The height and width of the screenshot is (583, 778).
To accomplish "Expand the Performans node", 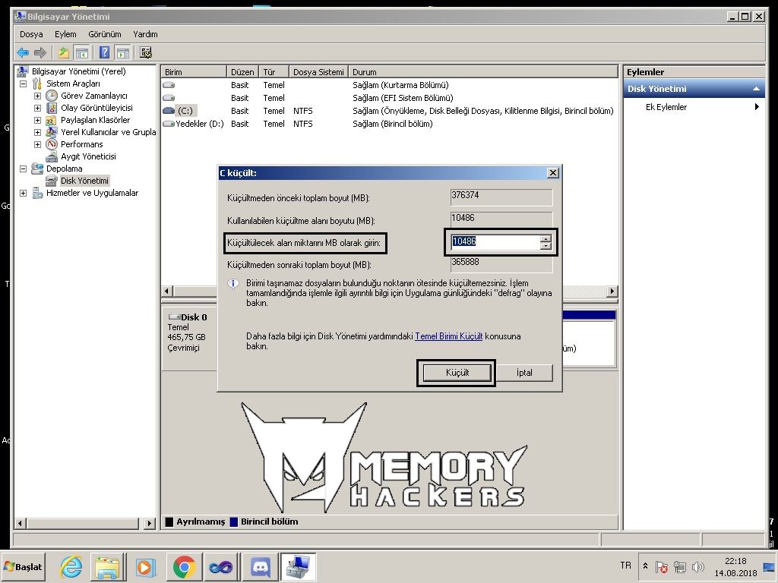I will pos(37,144).
